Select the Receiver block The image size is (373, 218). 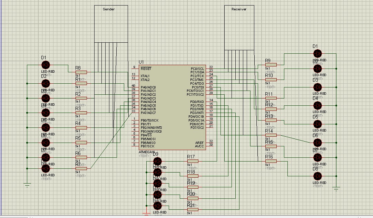(239, 28)
